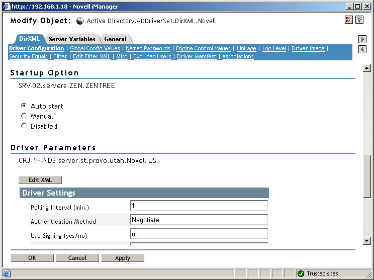Image resolution: width=374 pixels, height=280 pixels.
Task: Select the Manual startup option
Action: pyautogui.click(x=24, y=116)
